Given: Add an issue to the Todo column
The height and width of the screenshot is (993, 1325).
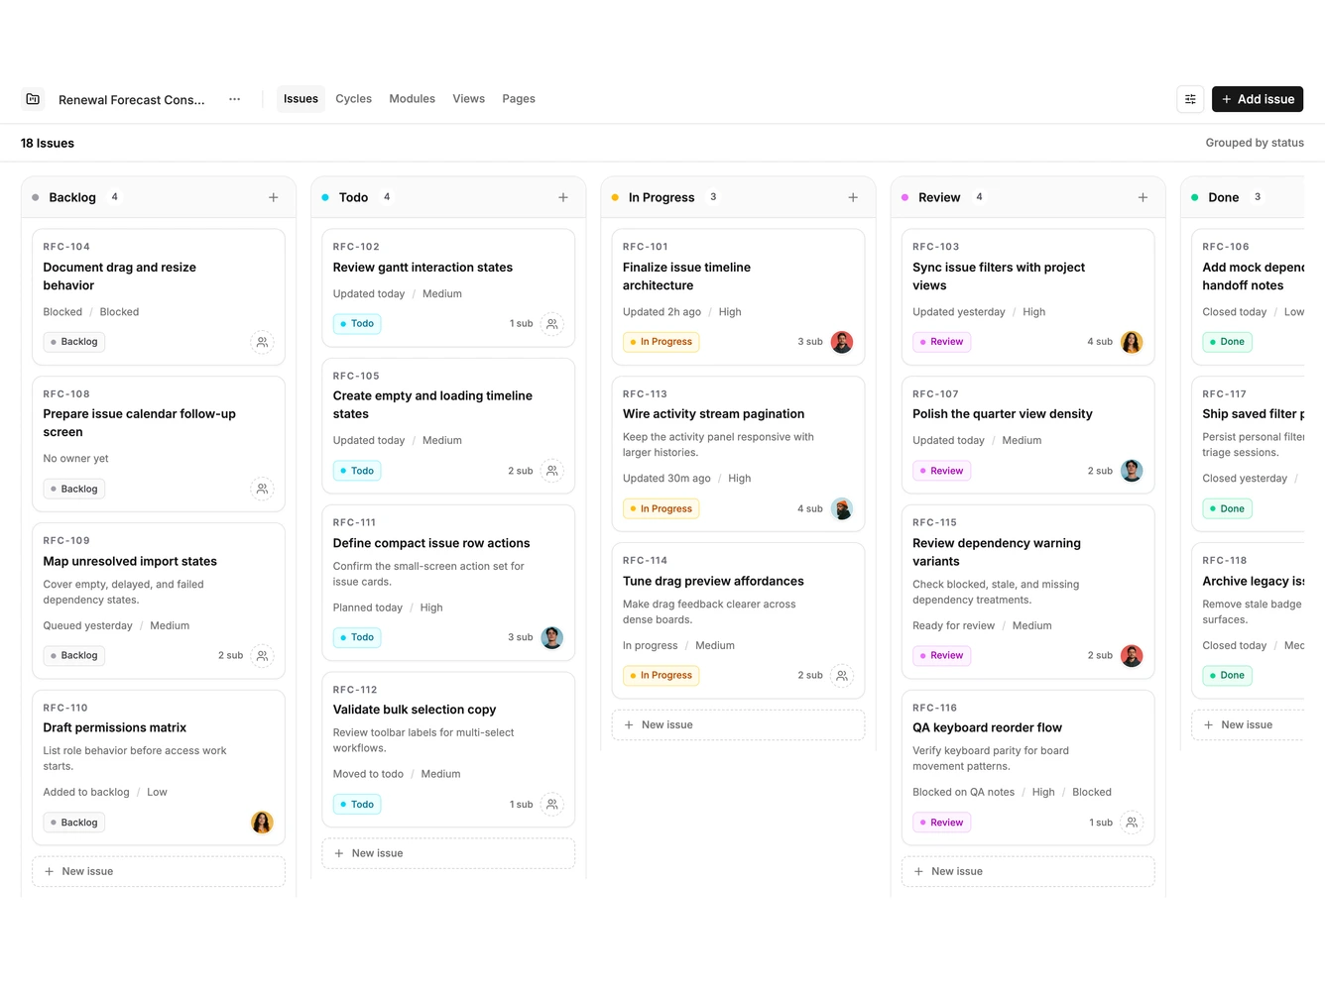Looking at the screenshot, I should pyautogui.click(x=563, y=197).
